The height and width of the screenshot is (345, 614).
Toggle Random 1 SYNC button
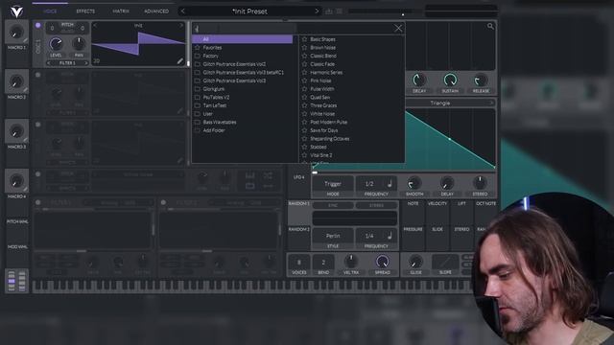(333, 205)
